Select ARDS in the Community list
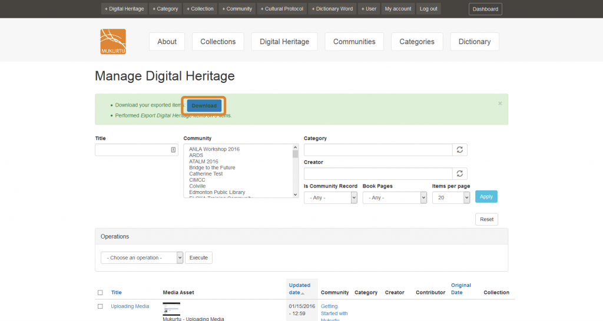The width and height of the screenshot is (603, 321). coord(196,155)
